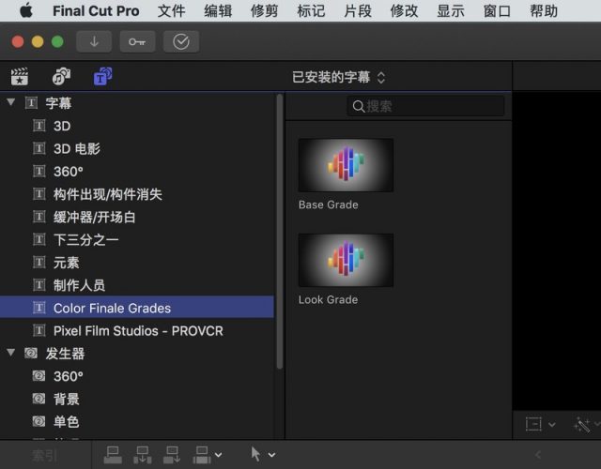The width and height of the screenshot is (601, 469).
Task: Click the insert clip icon
Action: 142,454
